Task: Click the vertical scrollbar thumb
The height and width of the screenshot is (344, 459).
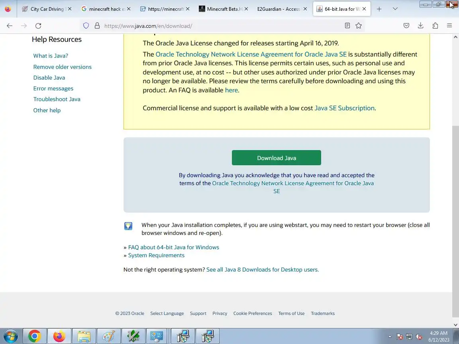Action: [x=455, y=222]
